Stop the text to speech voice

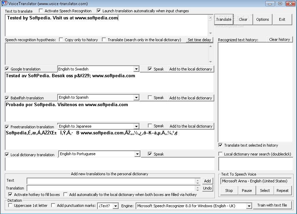[x=229, y=191]
